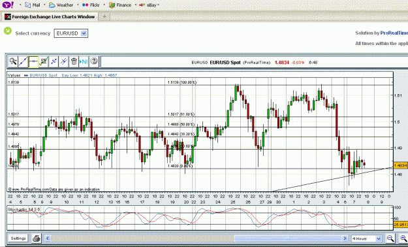Click left arrow of chart horizontal scrollbar
The height and width of the screenshot is (247, 408).
[48, 238]
